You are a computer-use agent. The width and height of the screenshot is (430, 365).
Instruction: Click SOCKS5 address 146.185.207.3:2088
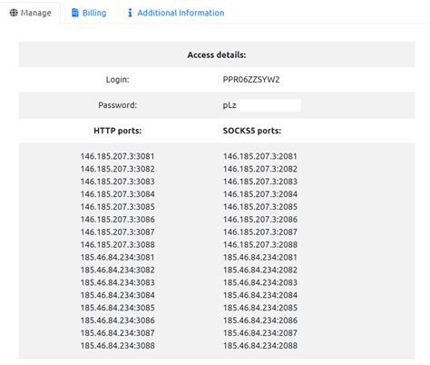260,244
